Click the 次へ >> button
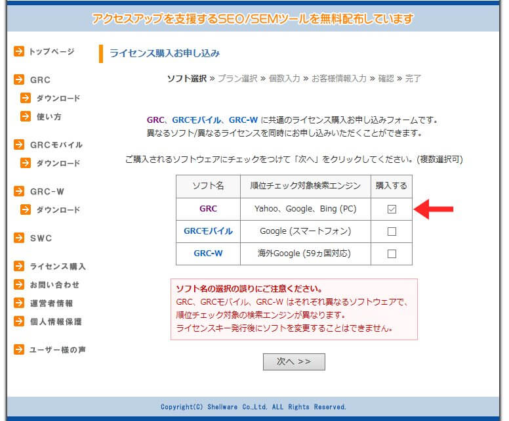Image resolution: width=509 pixels, height=421 pixels. 294,361
